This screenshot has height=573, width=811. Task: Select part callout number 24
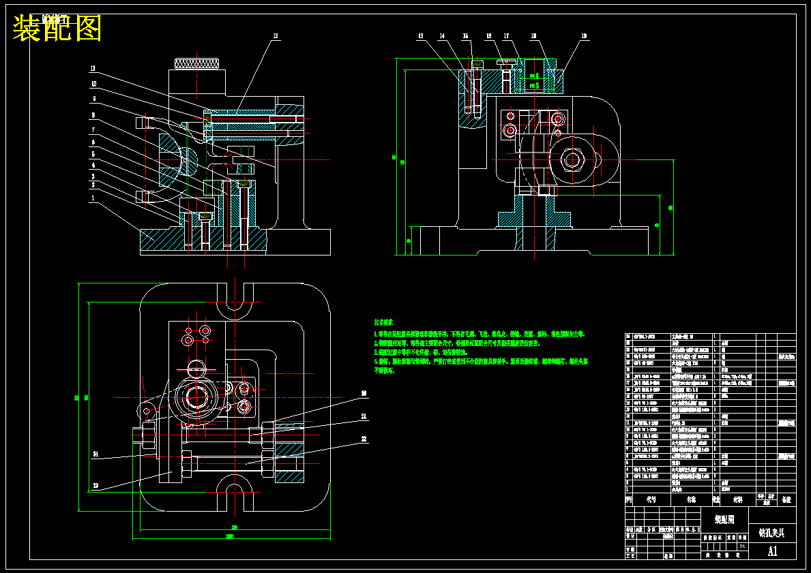coord(95,454)
